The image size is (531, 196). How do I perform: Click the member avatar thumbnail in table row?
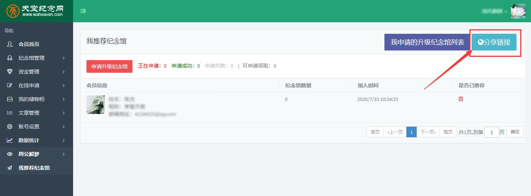coord(96,105)
